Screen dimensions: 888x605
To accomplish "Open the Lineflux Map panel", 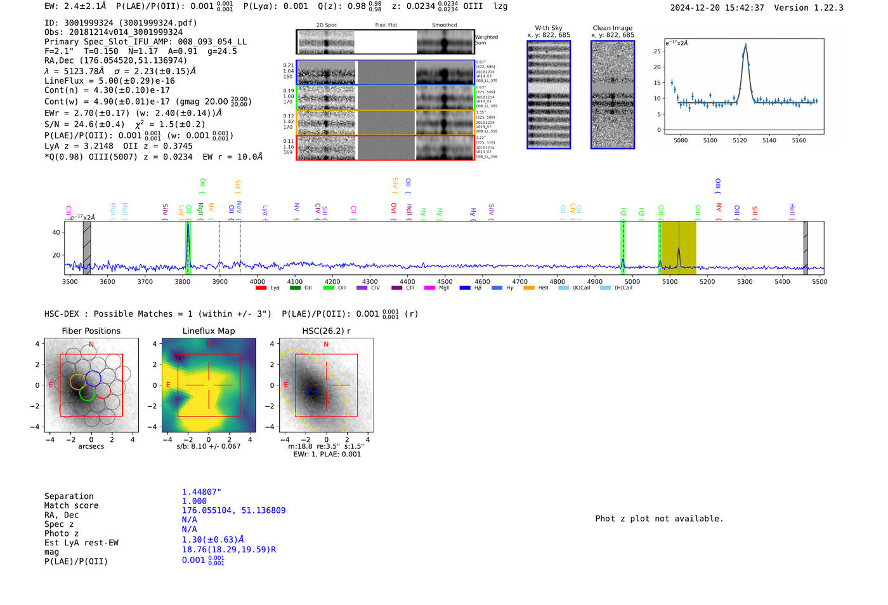I will tap(209, 385).
